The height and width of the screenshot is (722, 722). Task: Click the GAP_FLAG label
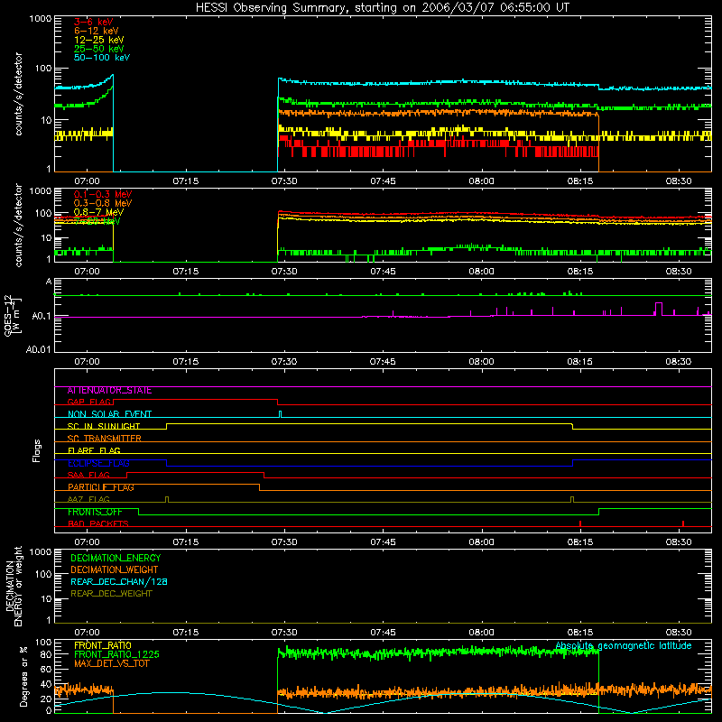coord(89,402)
